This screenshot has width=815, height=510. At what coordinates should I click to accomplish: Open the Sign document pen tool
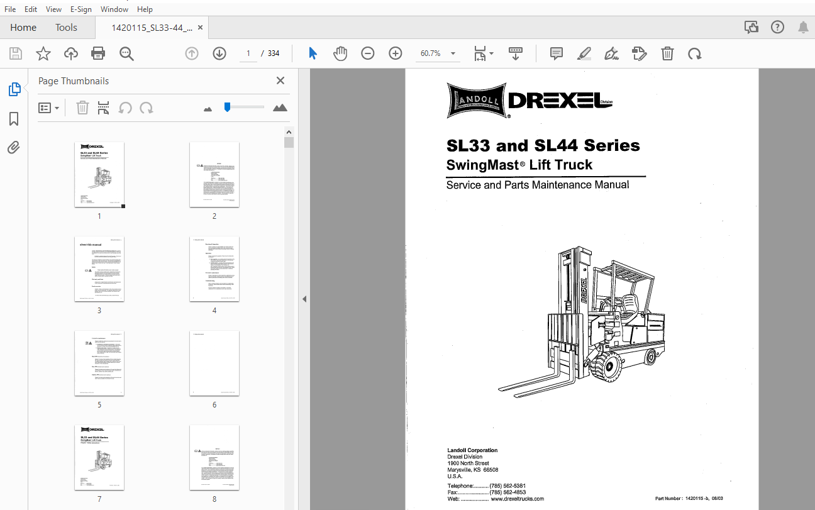point(611,53)
